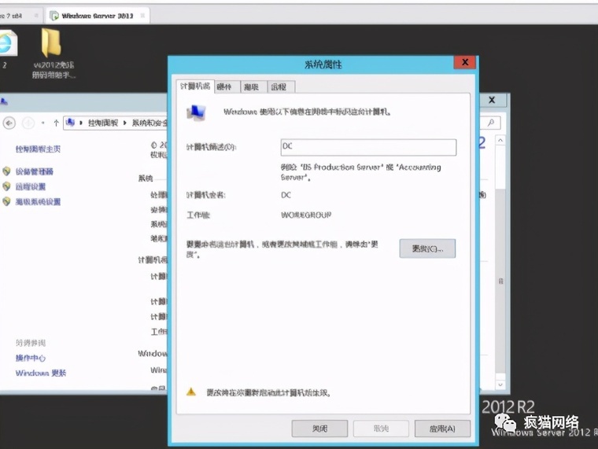
Task: Click the scrollbar up arrow in Control Panel
Action: [x=500, y=140]
